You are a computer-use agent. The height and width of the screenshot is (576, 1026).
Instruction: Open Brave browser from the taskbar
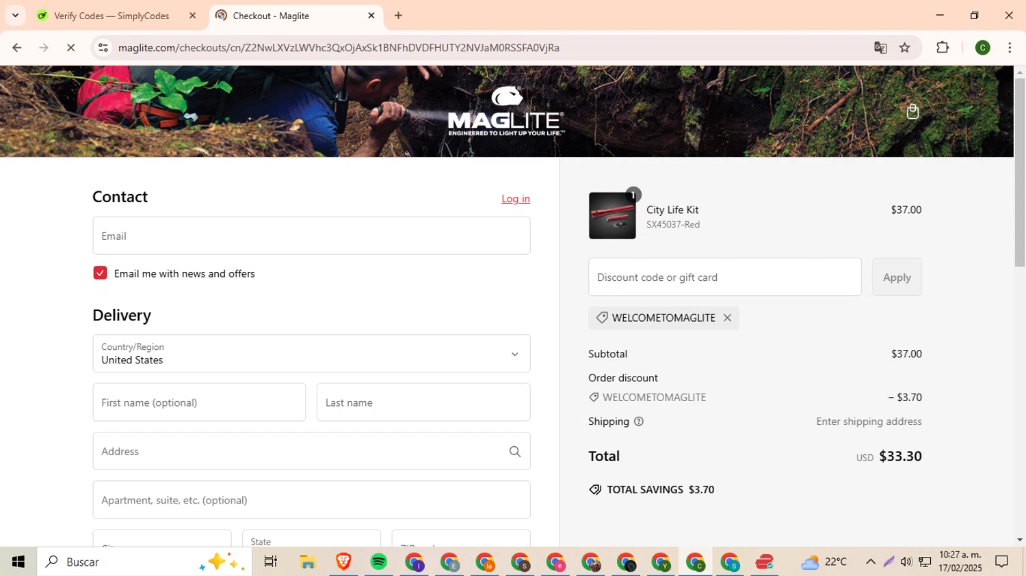tap(343, 562)
